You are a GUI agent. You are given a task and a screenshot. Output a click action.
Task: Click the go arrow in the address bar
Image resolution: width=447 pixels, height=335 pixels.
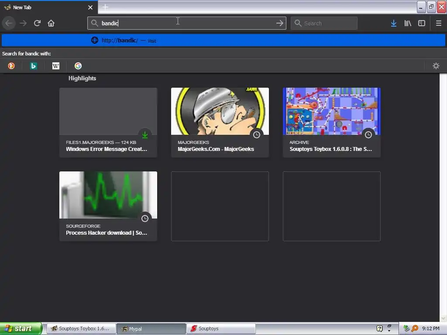(x=280, y=23)
